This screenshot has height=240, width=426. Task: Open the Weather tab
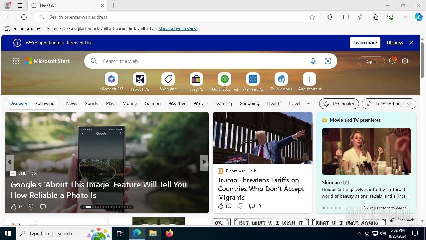177,103
